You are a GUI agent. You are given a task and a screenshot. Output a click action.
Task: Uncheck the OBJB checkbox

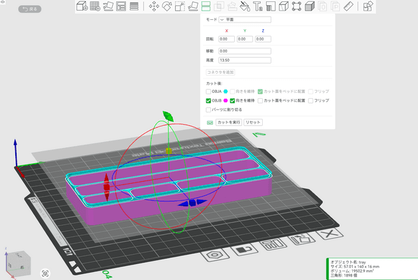pyautogui.click(x=208, y=100)
